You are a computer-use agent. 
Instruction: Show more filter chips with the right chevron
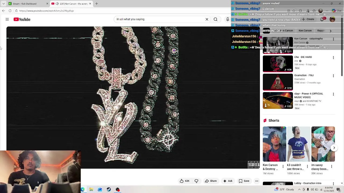pos(331,31)
